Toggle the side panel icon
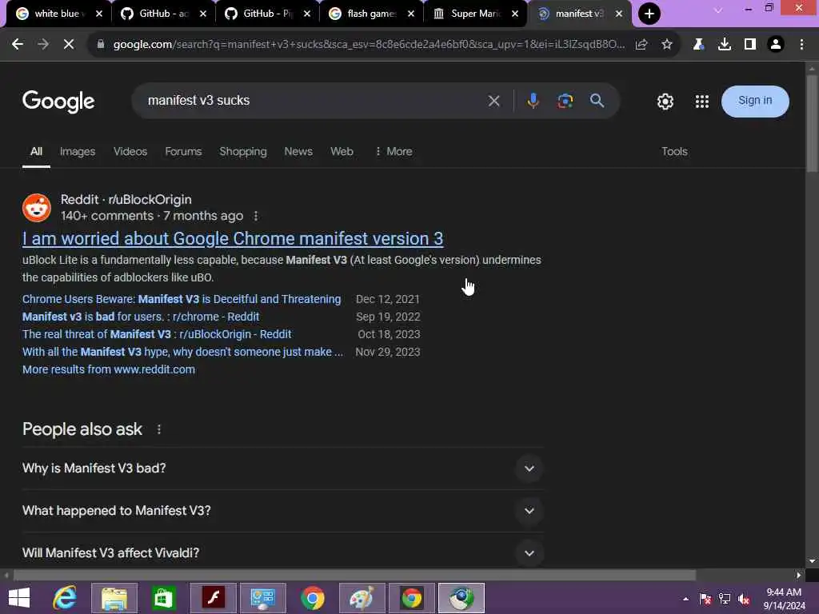This screenshot has width=819, height=614. (x=750, y=45)
